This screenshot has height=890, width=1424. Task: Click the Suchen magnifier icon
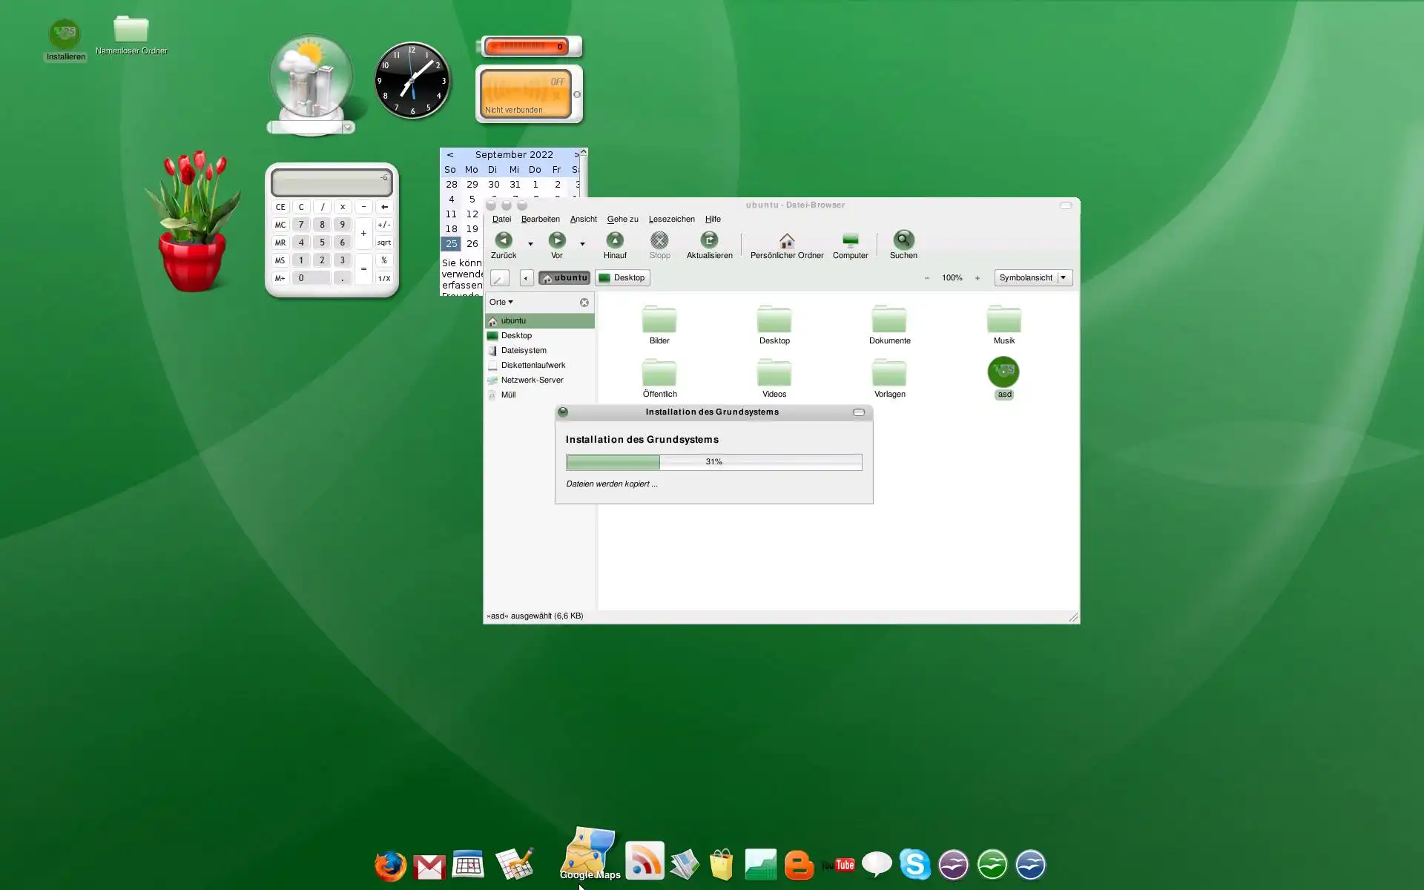coord(903,240)
